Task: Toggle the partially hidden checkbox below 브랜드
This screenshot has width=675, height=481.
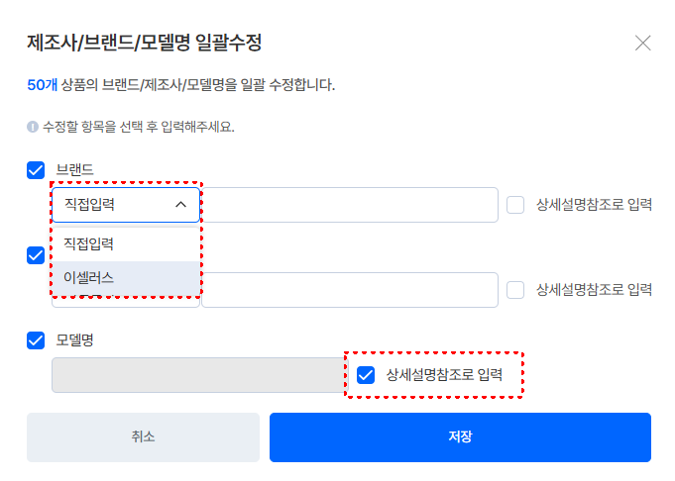Action: coord(37,255)
